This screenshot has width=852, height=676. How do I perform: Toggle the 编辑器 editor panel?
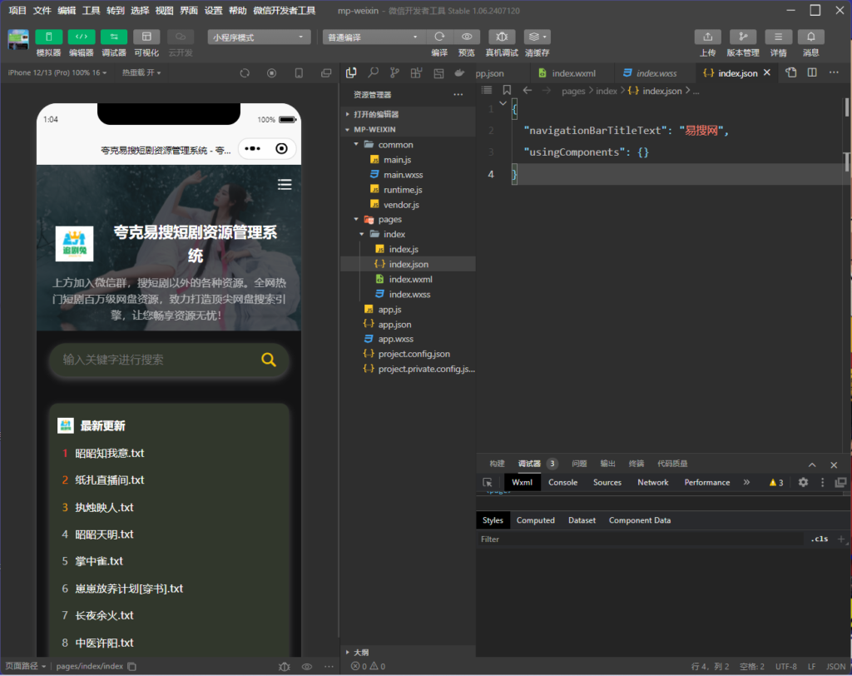(82, 37)
